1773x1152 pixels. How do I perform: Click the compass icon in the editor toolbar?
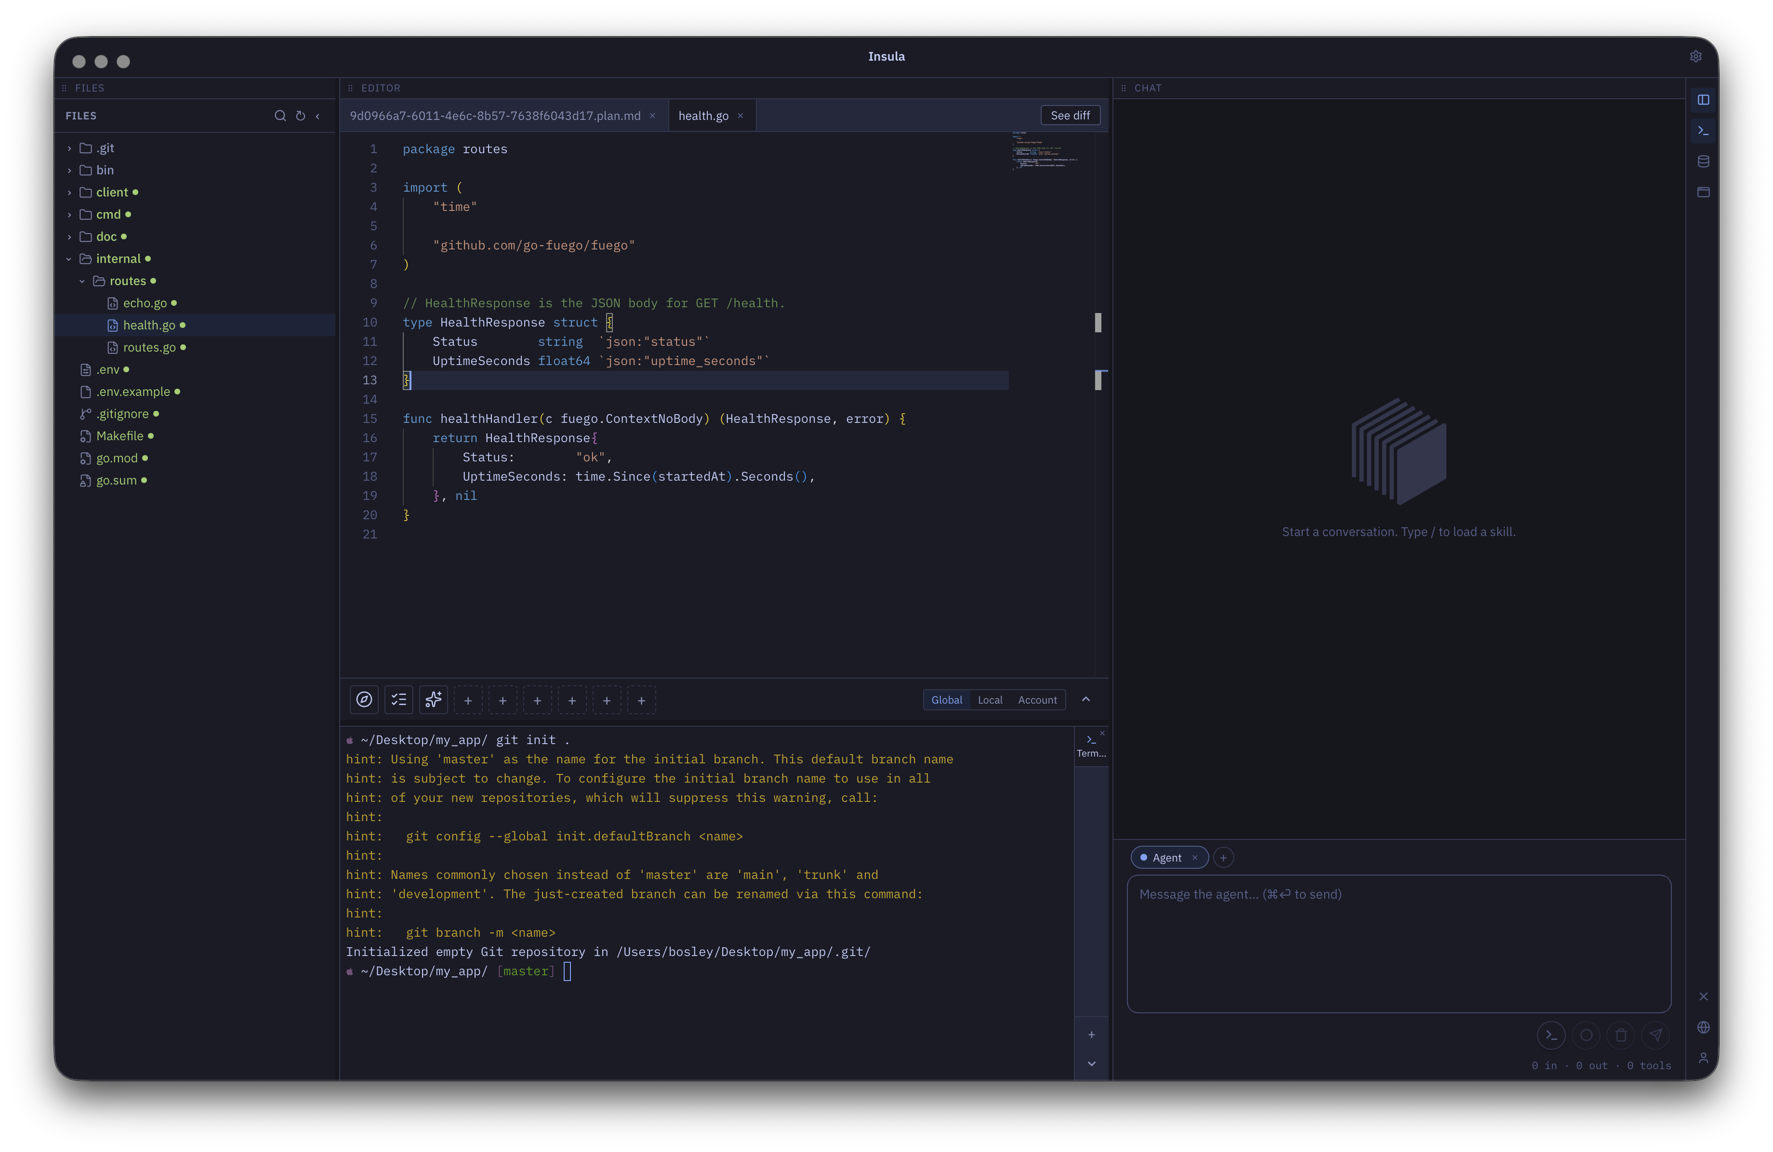pyautogui.click(x=364, y=699)
